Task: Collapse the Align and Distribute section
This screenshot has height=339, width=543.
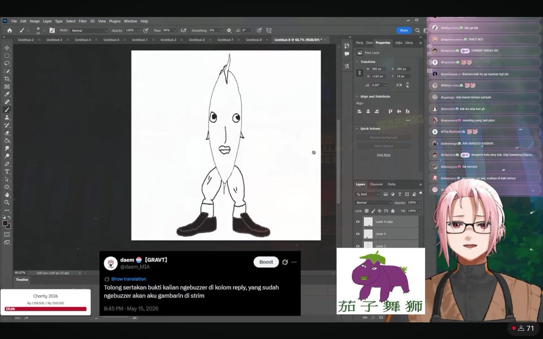Action: point(357,96)
